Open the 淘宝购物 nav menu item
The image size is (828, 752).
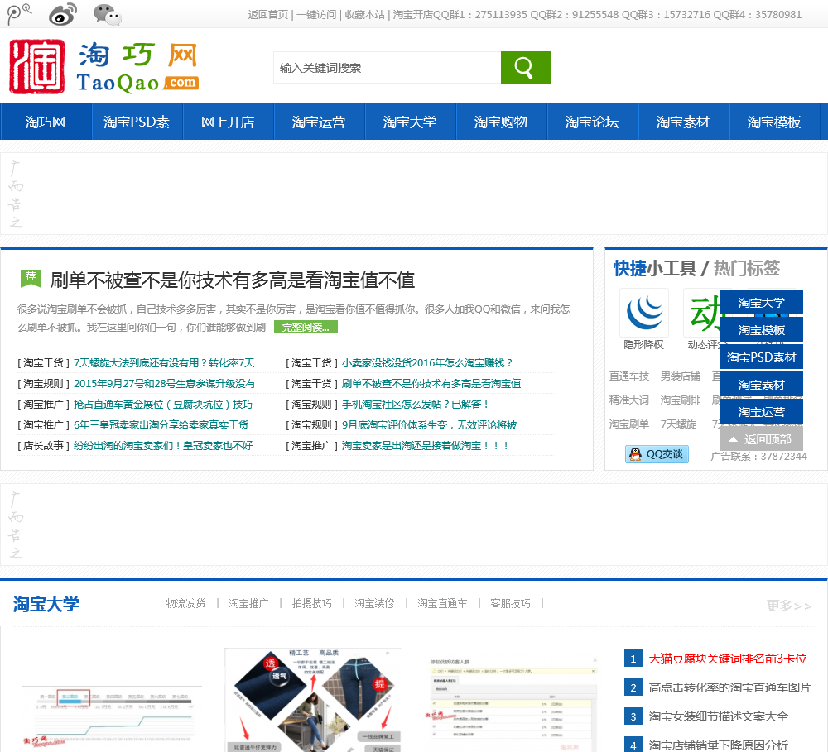[501, 122]
